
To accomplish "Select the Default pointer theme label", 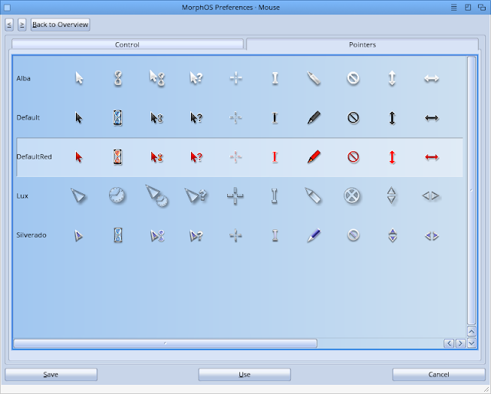I will click(x=28, y=118).
